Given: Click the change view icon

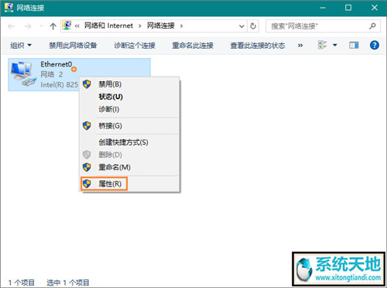Looking at the screenshot, I should tap(322, 45).
